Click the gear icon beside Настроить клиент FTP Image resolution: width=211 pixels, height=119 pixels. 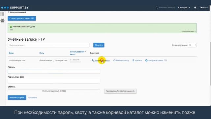click(x=146, y=60)
